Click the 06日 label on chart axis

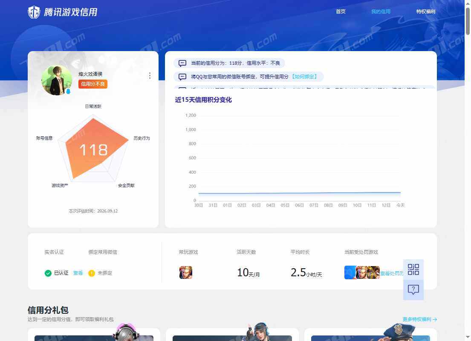click(x=299, y=205)
